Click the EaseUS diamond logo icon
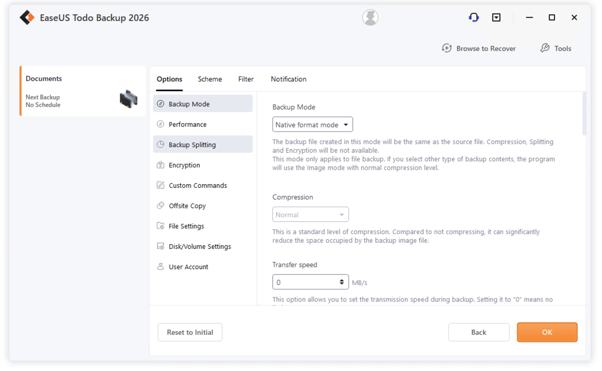The width and height of the screenshot is (602, 371). tap(27, 18)
